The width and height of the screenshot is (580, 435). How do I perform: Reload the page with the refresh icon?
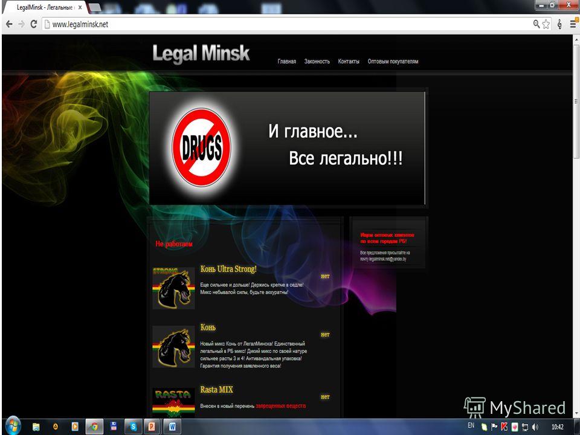(x=34, y=24)
